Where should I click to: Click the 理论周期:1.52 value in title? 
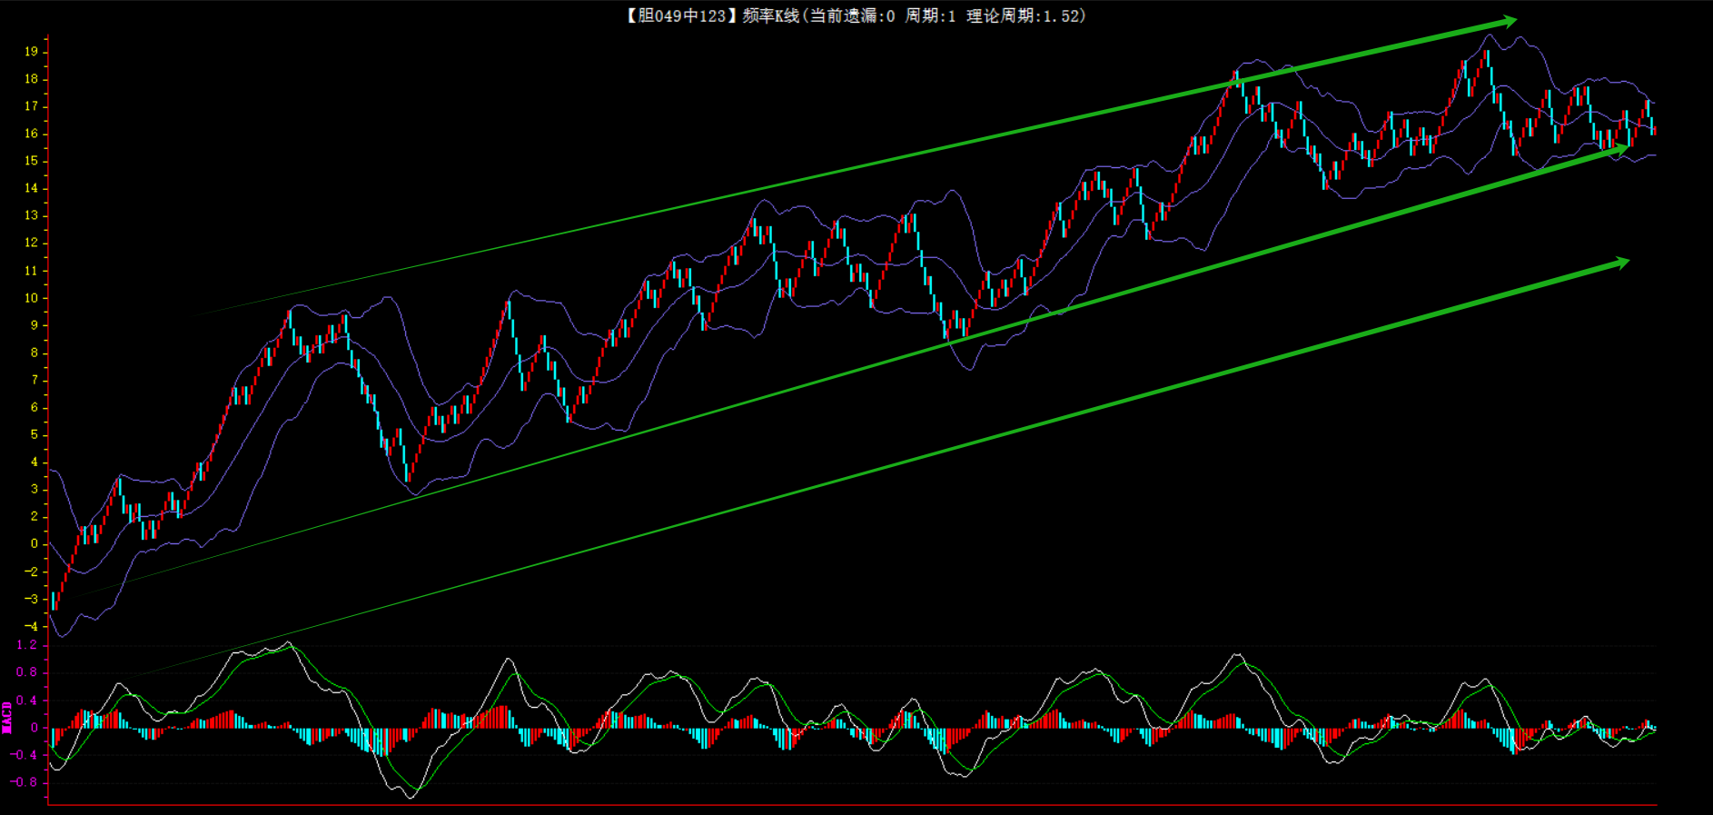(1023, 15)
